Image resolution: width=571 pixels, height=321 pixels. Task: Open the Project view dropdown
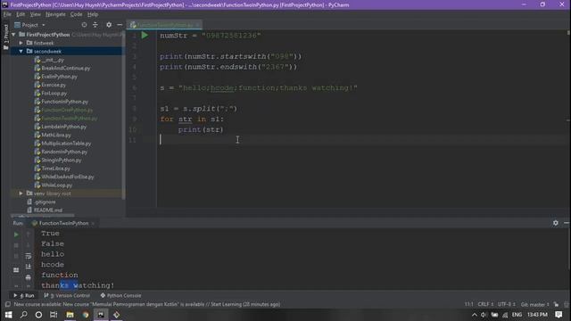click(x=29, y=25)
